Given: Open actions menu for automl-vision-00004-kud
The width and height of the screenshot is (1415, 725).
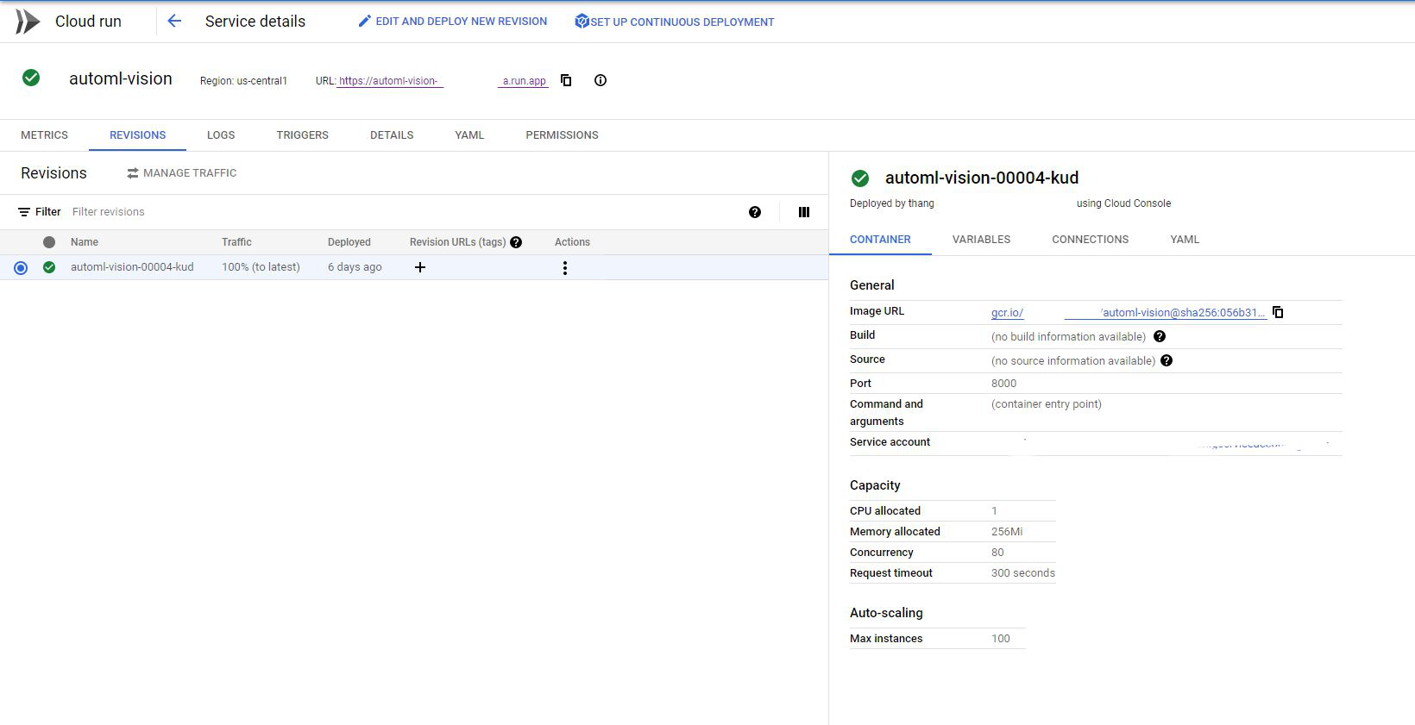Looking at the screenshot, I should 565,268.
